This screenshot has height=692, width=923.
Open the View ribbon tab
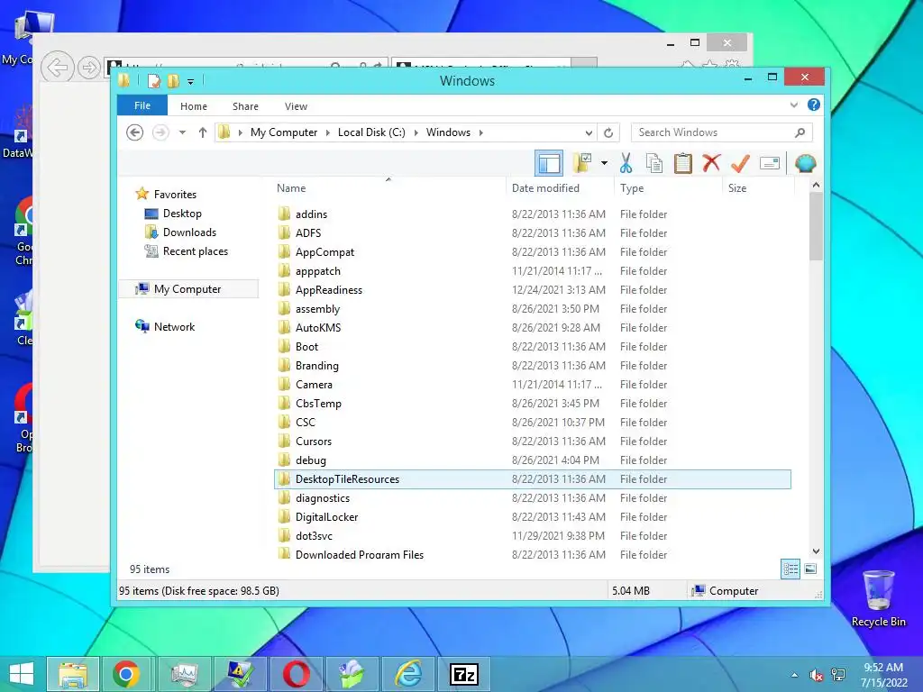point(296,106)
